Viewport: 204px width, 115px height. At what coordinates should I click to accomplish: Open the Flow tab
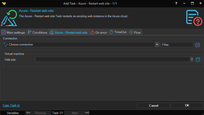pyautogui.click(x=135, y=32)
